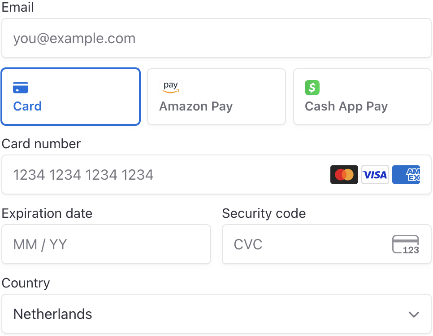
Task: Click the Visa logo icon
Action: click(x=375, y=175)
